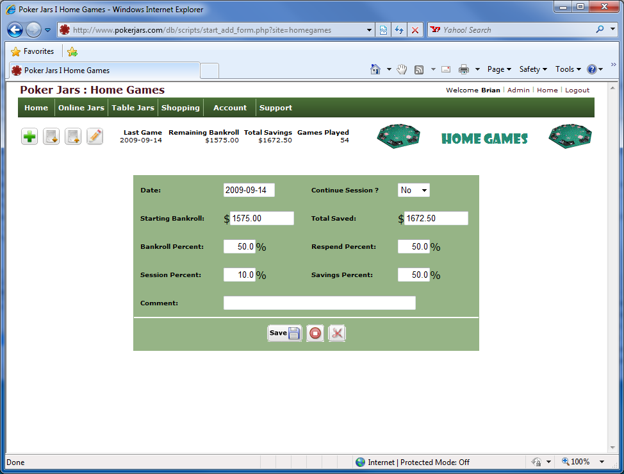Open the Continue Session dropdown

[414, 190]
